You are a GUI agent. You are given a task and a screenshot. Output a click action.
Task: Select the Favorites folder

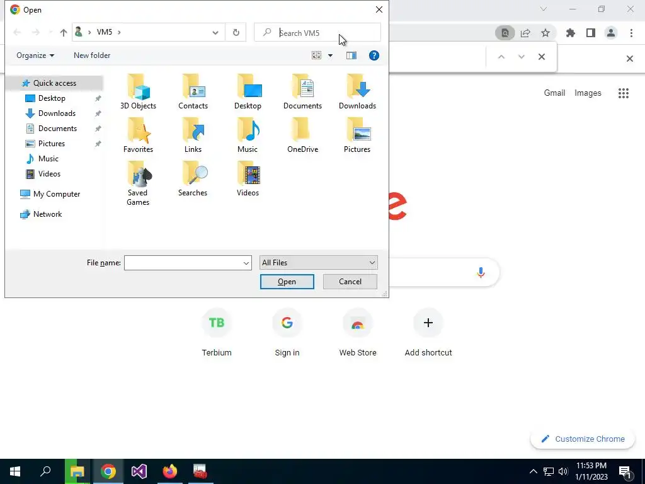(x=138, y=135)
